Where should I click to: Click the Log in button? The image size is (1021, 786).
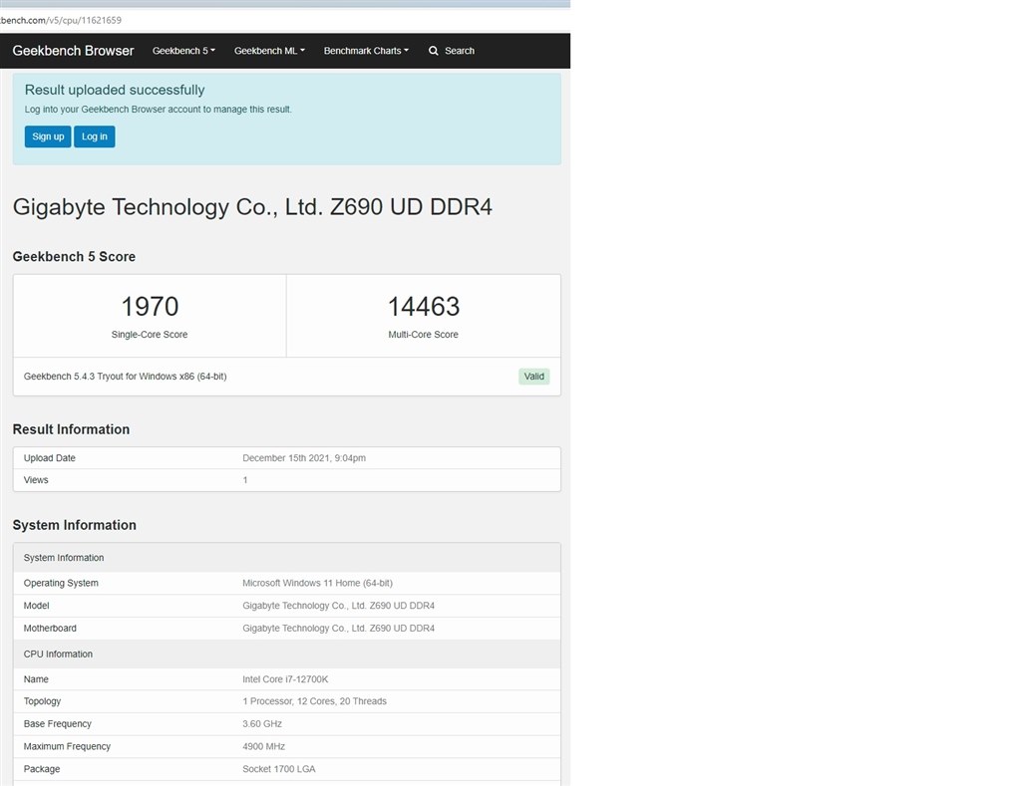tap(95, 136)
